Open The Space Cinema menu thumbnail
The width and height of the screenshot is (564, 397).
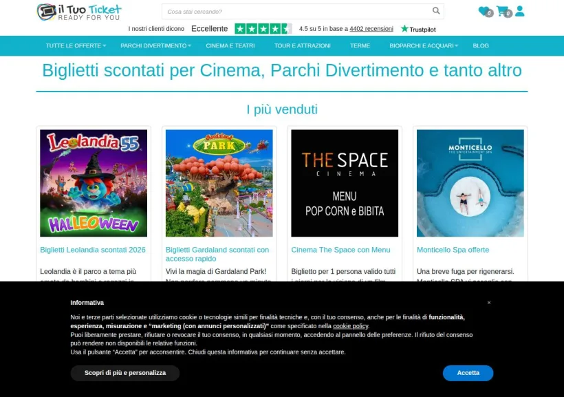pyautogui.click(x=345, y=183)
